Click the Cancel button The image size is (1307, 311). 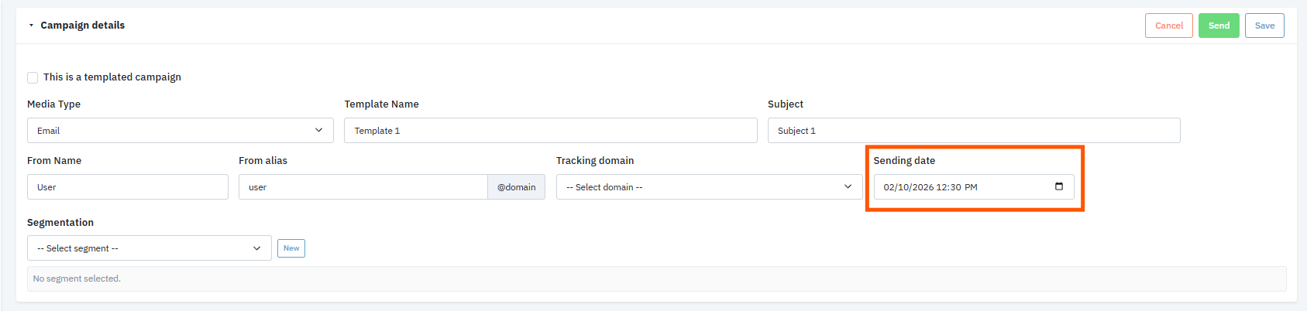click(1168, 26)
